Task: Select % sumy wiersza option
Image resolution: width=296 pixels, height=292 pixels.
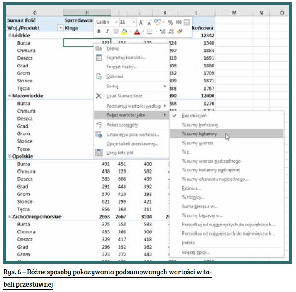Action: tap(227, 143)
